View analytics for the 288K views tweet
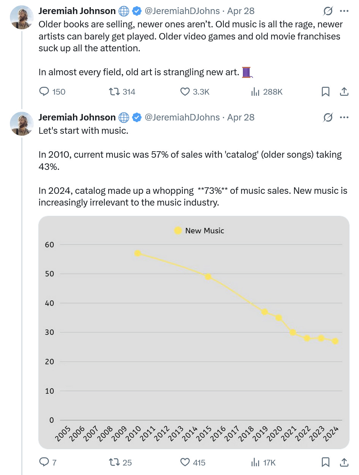The height and width of the screenshot is (475, 359). point(255,92)
